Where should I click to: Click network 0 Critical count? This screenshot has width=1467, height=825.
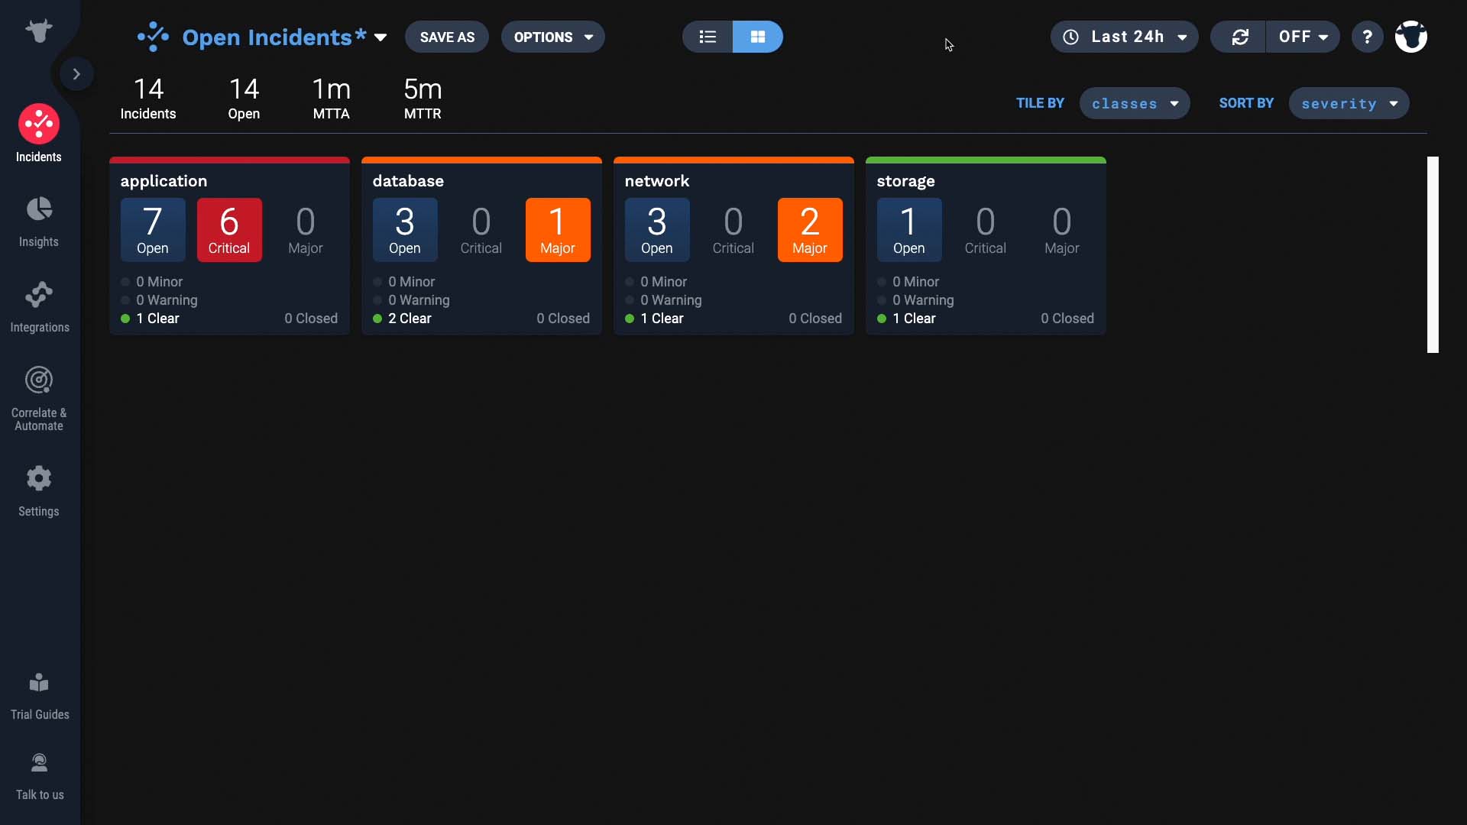click(733, 230)
